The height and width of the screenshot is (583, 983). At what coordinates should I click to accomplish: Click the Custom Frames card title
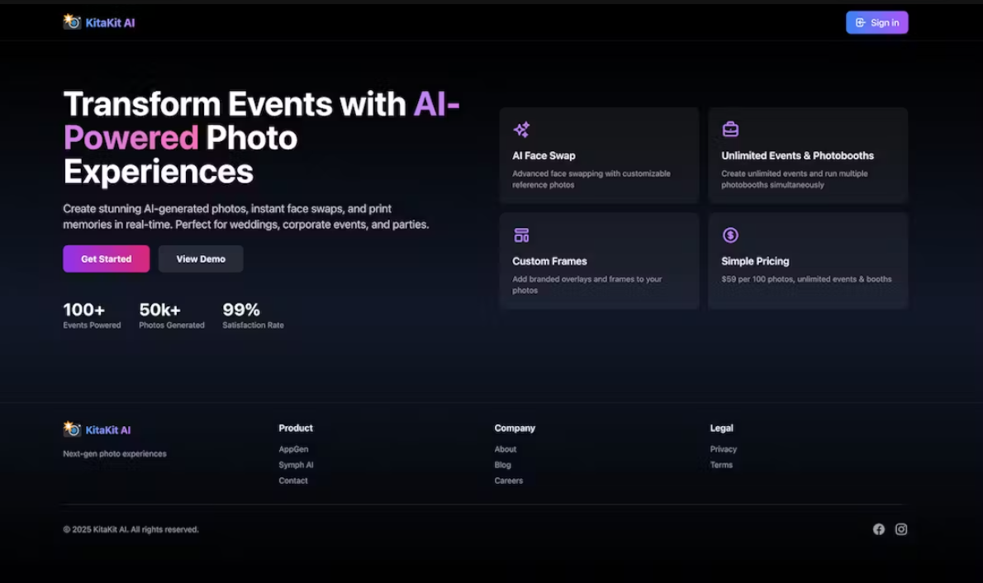pyautogui.click(x=550, y=261)
